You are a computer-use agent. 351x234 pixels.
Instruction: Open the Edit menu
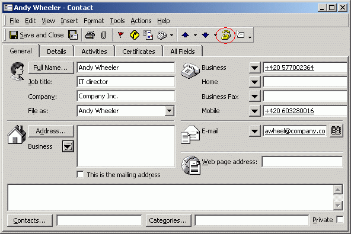30,21
